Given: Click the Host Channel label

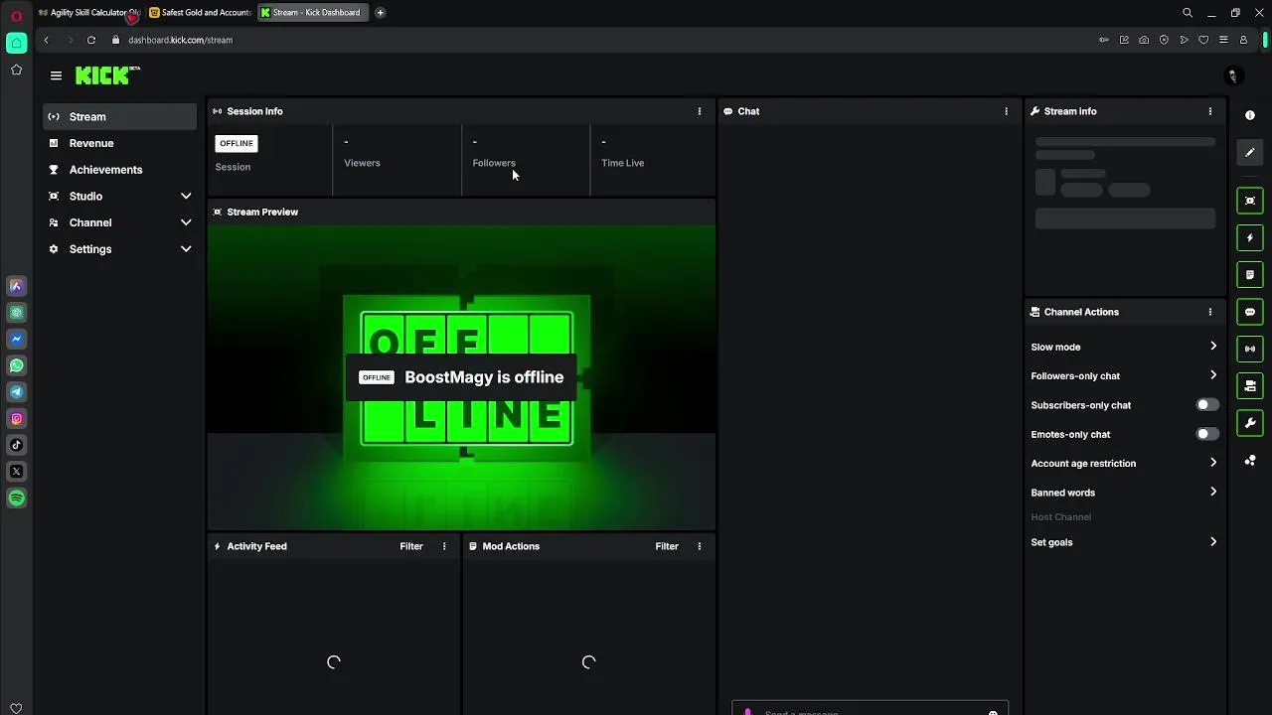Looking at the screenshot, I should click(1061, 517).
